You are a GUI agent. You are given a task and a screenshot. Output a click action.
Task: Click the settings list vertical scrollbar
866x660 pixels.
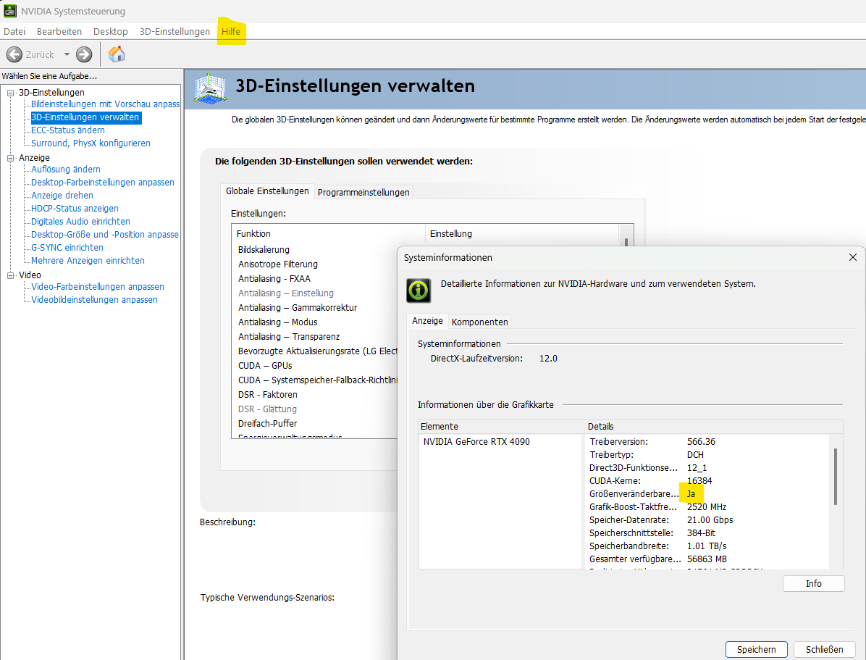[x=626, y=241]
